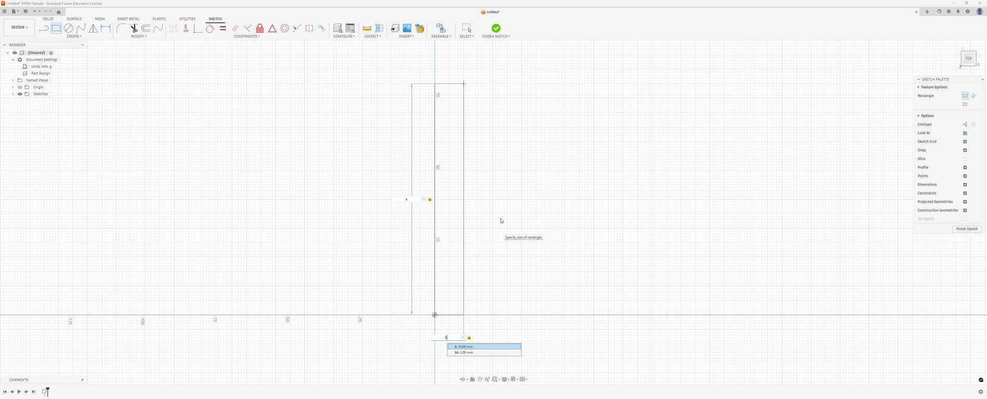This screenshot has width=987, height=399.
Task: Choose 3-Point Rectangle in Feature Options
Action: pyautogui.click(x=973, y=96)
